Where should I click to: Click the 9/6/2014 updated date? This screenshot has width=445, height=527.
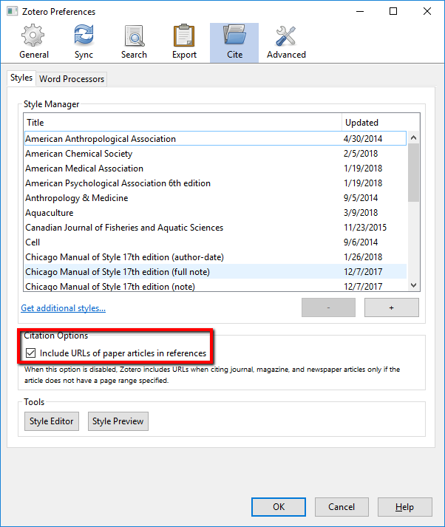pos(360,242)
